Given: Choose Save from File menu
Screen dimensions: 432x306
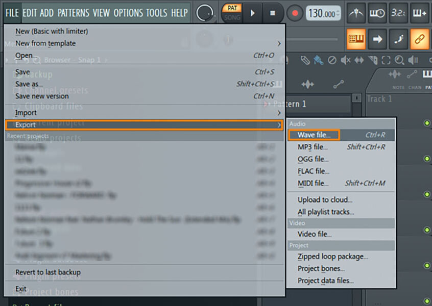Looking at the screenshot, I should [144, 72].
